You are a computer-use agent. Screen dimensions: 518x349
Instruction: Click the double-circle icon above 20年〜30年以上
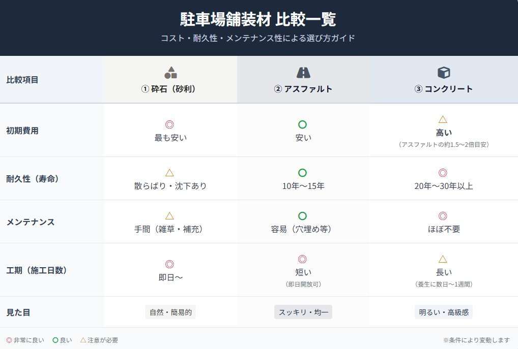443,173
